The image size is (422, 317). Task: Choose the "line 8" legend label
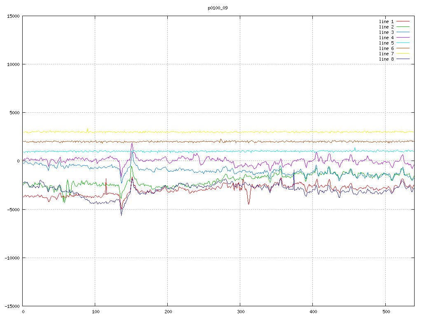(386, 59)
